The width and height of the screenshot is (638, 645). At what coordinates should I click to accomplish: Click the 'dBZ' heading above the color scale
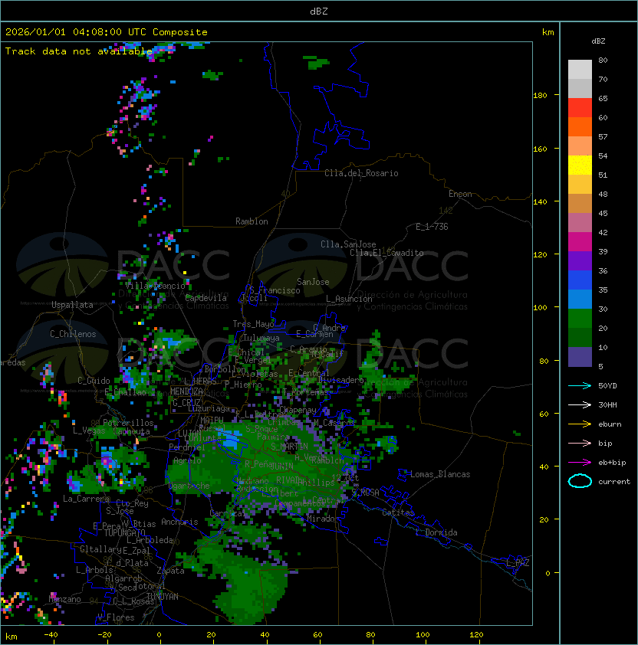pos(598,41)
